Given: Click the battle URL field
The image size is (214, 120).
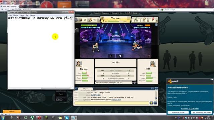Looking at the screenshot, I should coord(114,83).
